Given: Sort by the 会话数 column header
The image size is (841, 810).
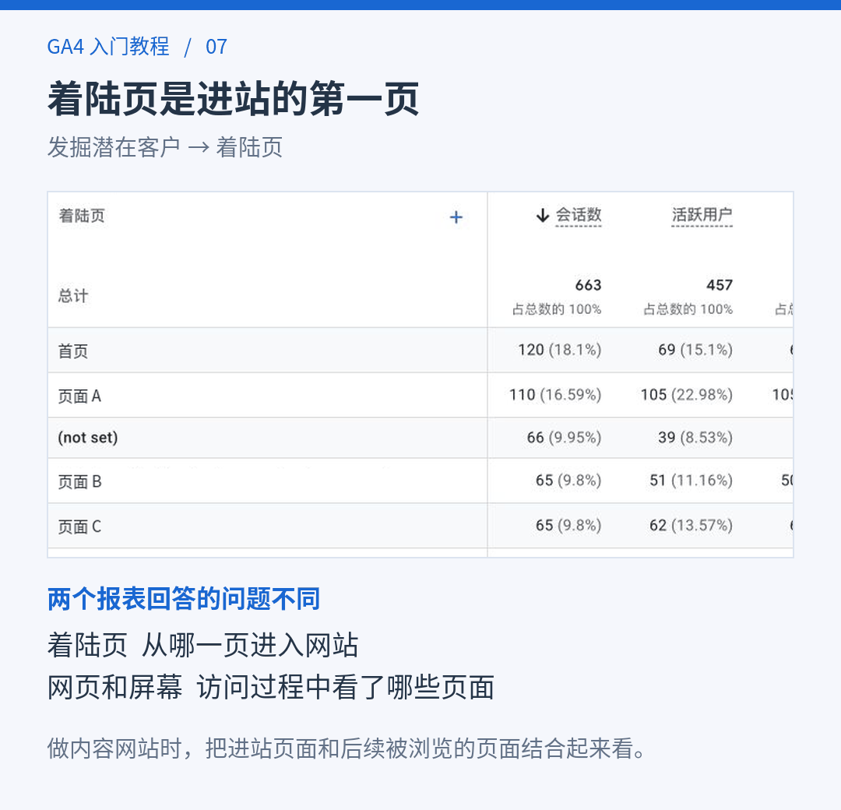Looking at the screenshot, I should click(578, 215).
